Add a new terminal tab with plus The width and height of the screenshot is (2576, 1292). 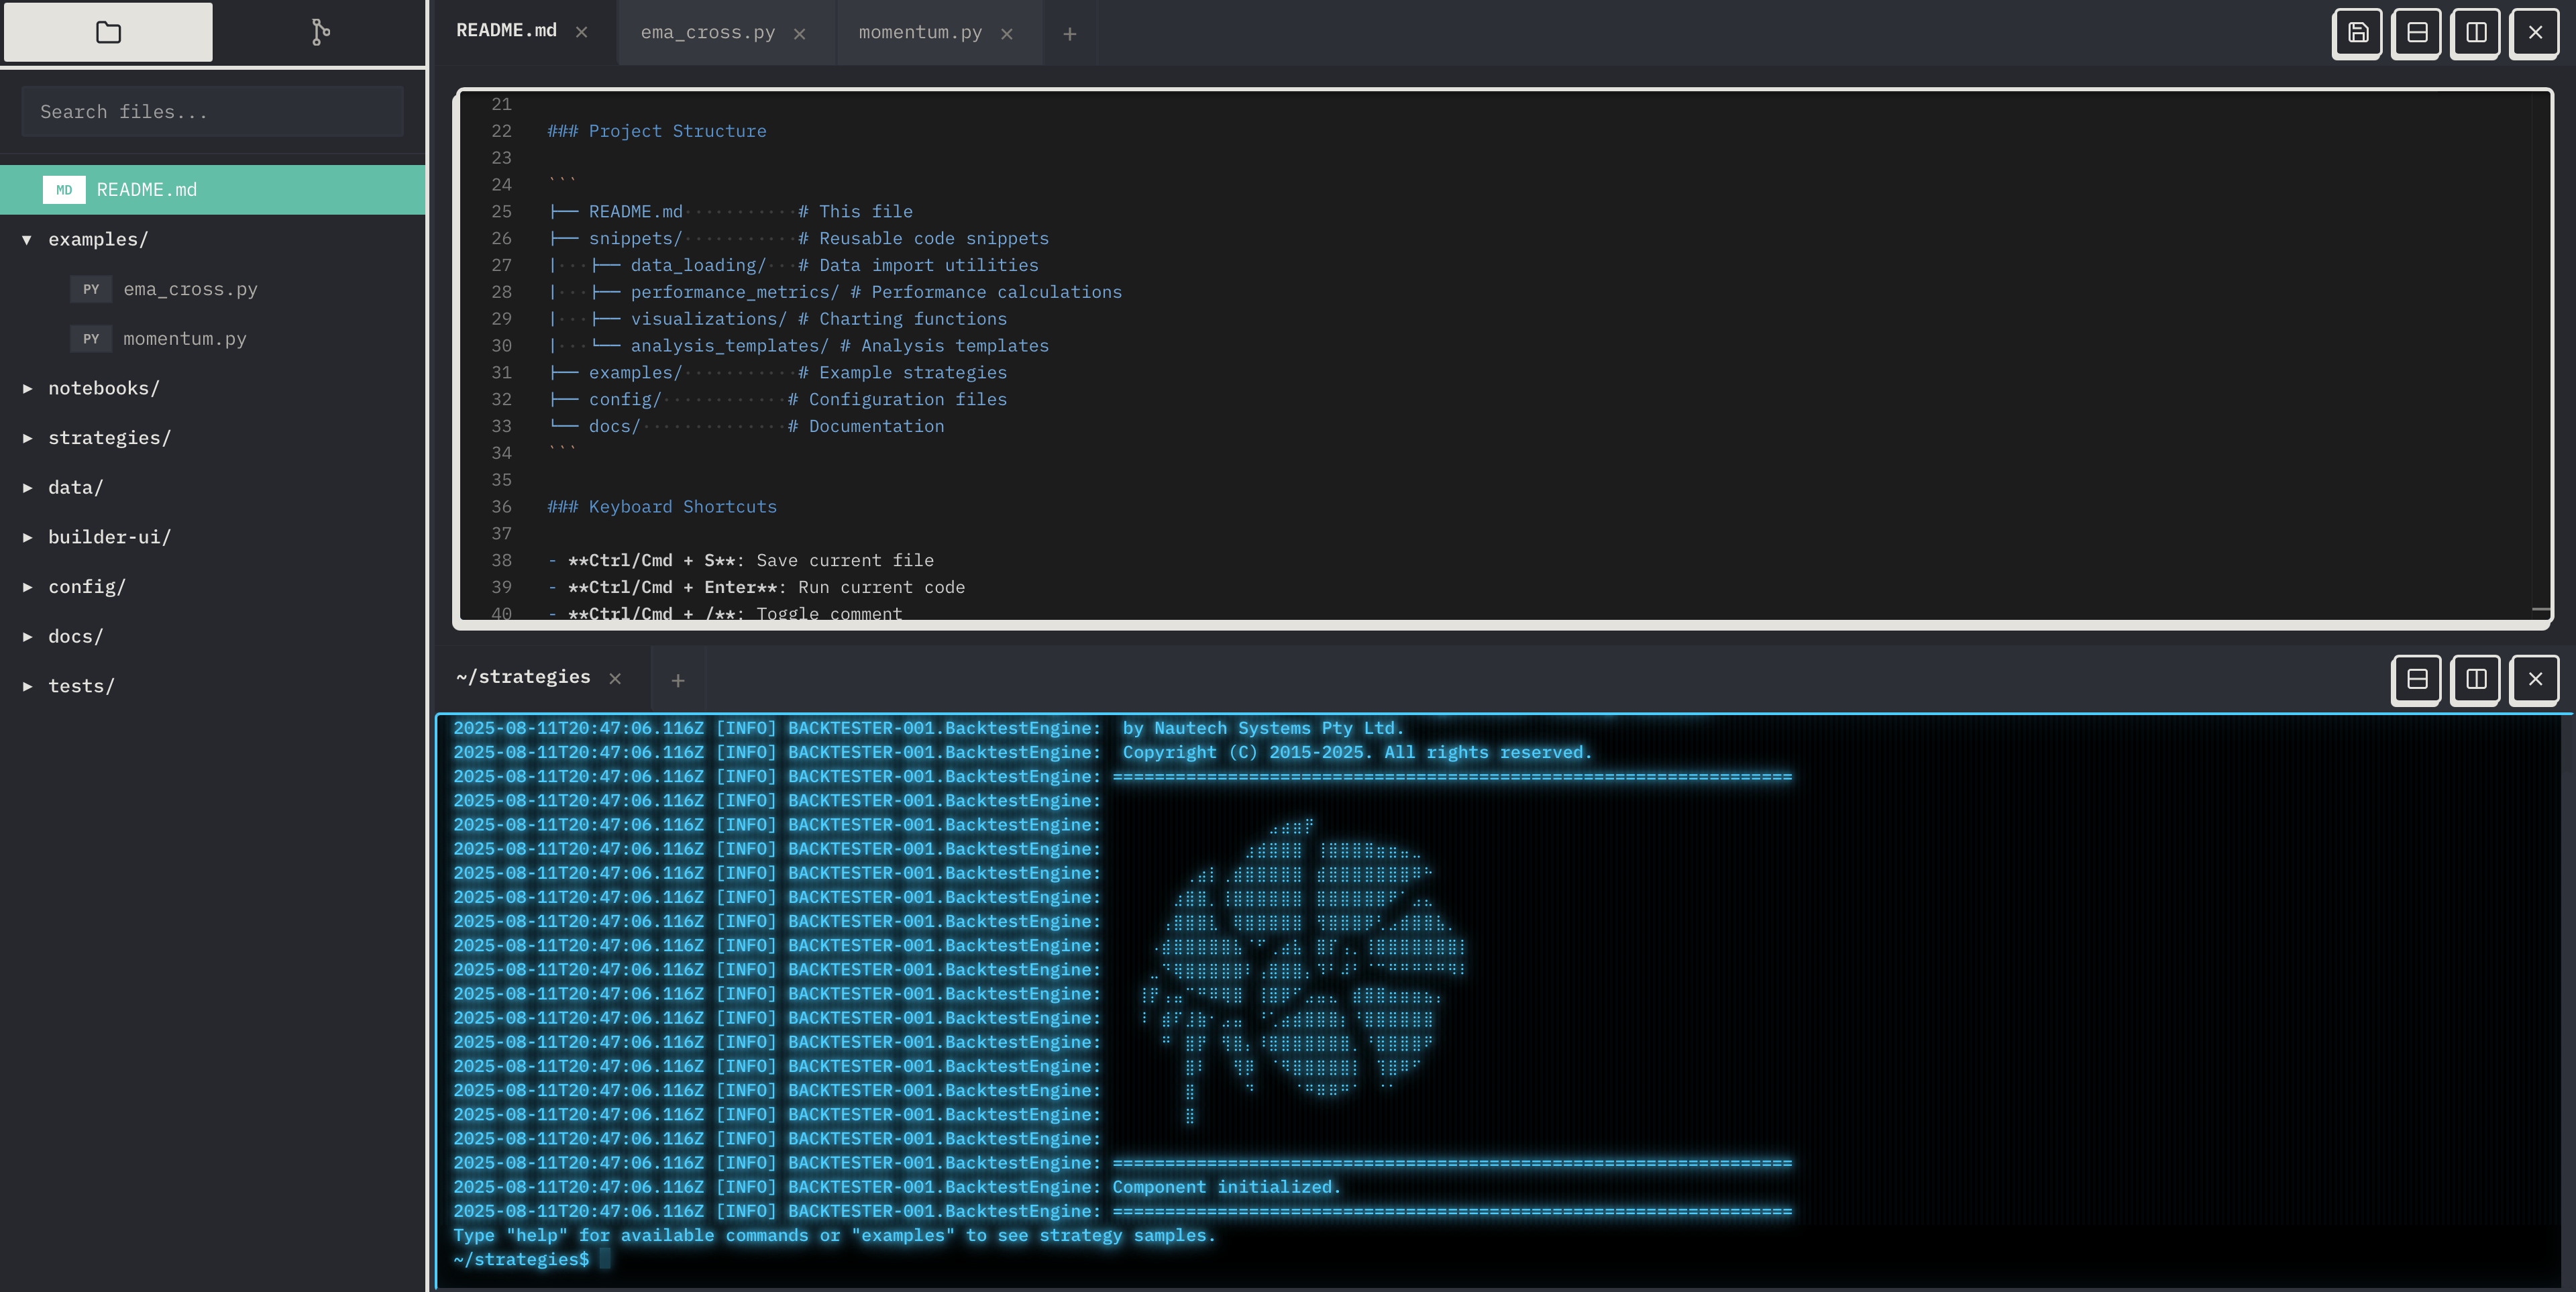pyautogui.click(x=677, y=680)
